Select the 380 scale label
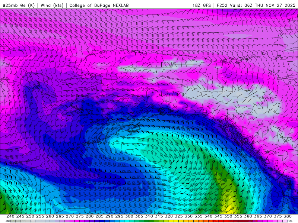 click(288, 216)
